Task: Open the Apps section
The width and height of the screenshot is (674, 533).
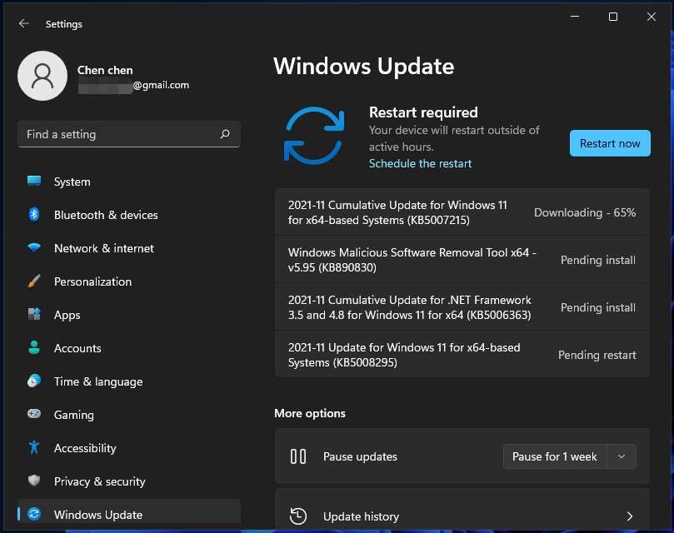Action: (x=129, y=315)
